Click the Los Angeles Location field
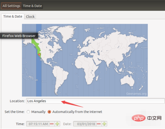The height and width of the screenshot is (129, 165). tap(95, 101)
